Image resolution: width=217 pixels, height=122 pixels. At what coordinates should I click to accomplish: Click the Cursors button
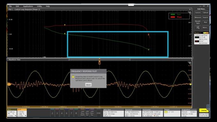198,12
